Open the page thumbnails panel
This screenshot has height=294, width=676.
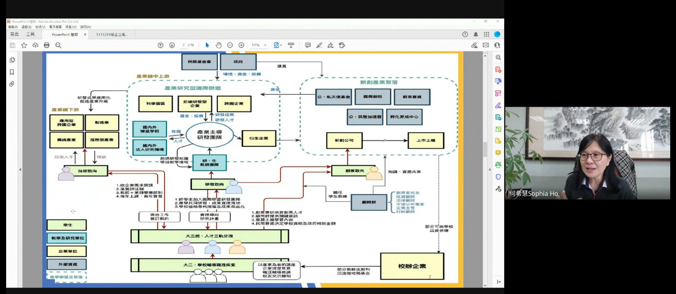coord(12,60)
